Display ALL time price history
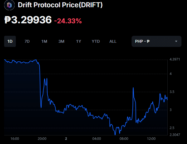This screenshot has width=187, height=144. (x=113, y=41)
